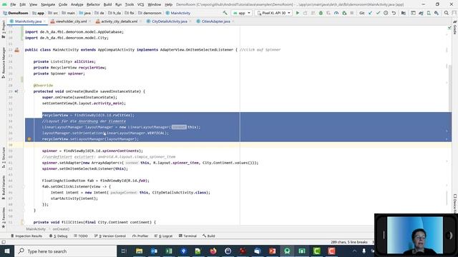Open the Gradle panel on right edge
The width and height of the screenshot is (458, 257).
455,28
